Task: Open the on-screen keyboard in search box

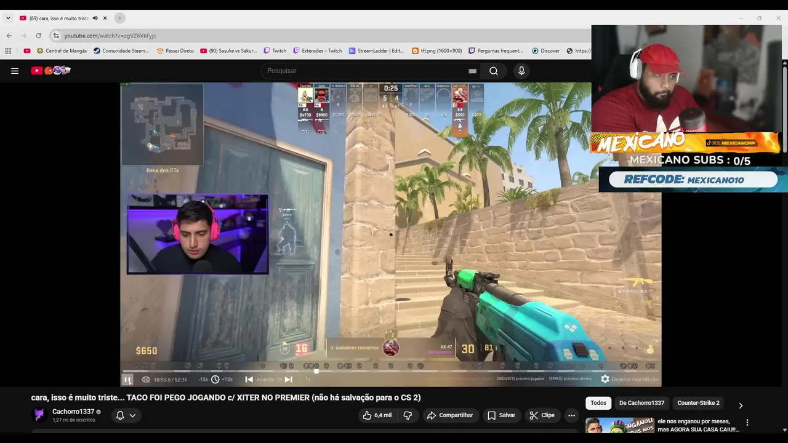Action: coord(472,71)
